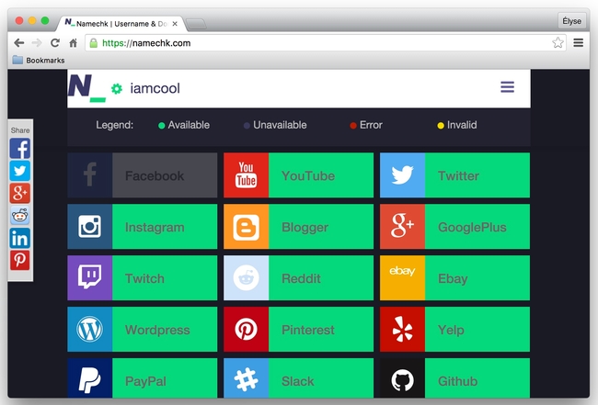Click the Élyse profile button
This screenshot has height=405, width=598.
pos(571,20)
